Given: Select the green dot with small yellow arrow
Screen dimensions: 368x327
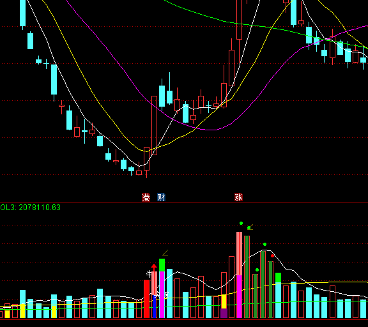Looking at the screenshot, I should [x=250, y=227].
